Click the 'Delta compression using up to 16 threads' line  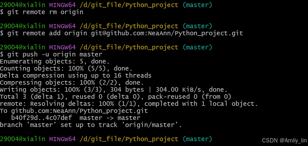pyautogui.click(x=76, y=75)
